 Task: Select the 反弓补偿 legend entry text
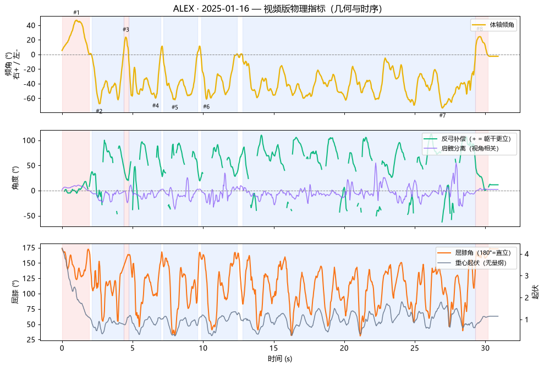pos(476,139)
